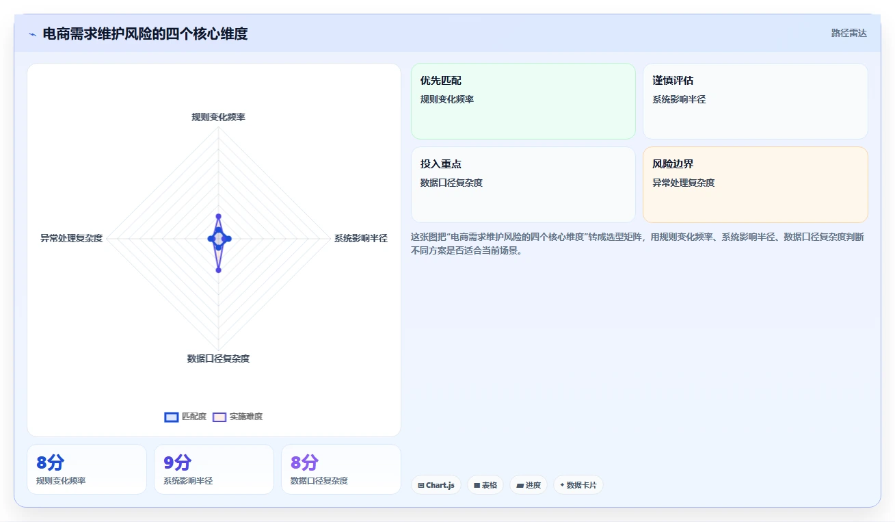Click the 表格 tag
Screen dimensions: 895x522
(x=485, y=485)
